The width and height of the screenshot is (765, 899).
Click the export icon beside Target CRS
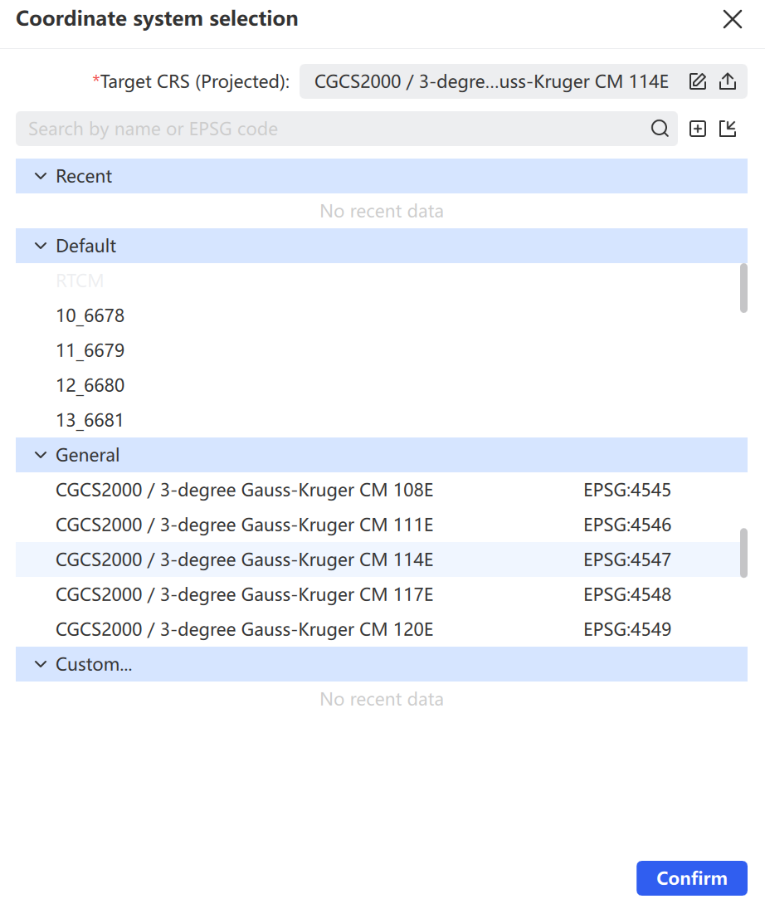pos(728,81)
